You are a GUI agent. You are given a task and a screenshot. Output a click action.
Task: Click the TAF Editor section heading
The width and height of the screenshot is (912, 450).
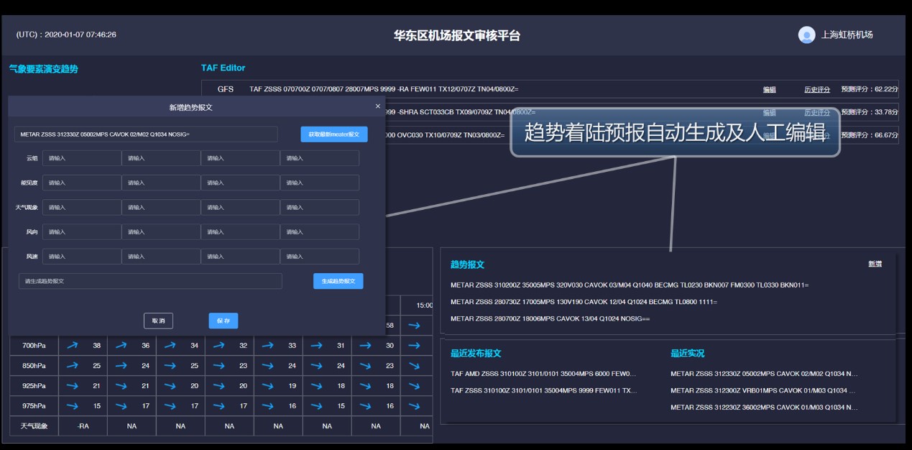(224, 68)
